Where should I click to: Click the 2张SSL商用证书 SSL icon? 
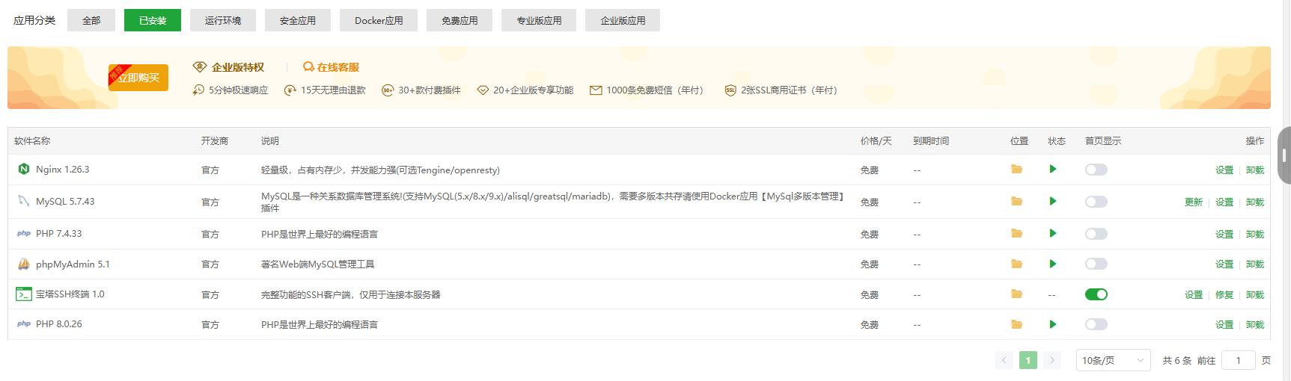click(x=730, y=90)
